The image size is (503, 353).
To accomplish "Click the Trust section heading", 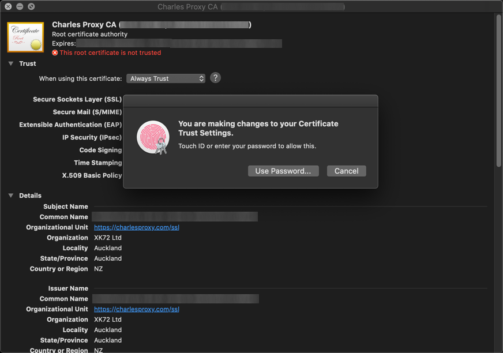I will pyautogui.click(x=28, y=63).
